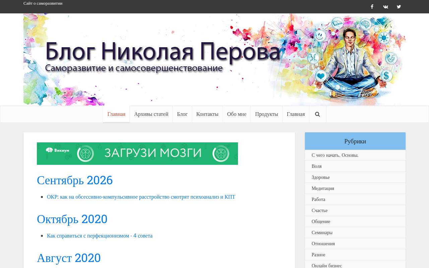The height and width of the screenshot is (268, 429).
Task: Select the Разное rubric
Action: click(x=318, y=255)
